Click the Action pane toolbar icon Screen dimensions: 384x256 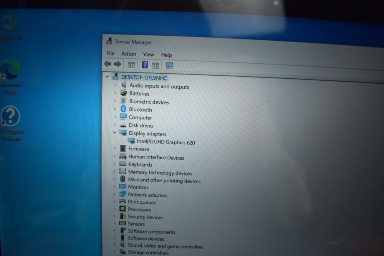coord(156,65)
